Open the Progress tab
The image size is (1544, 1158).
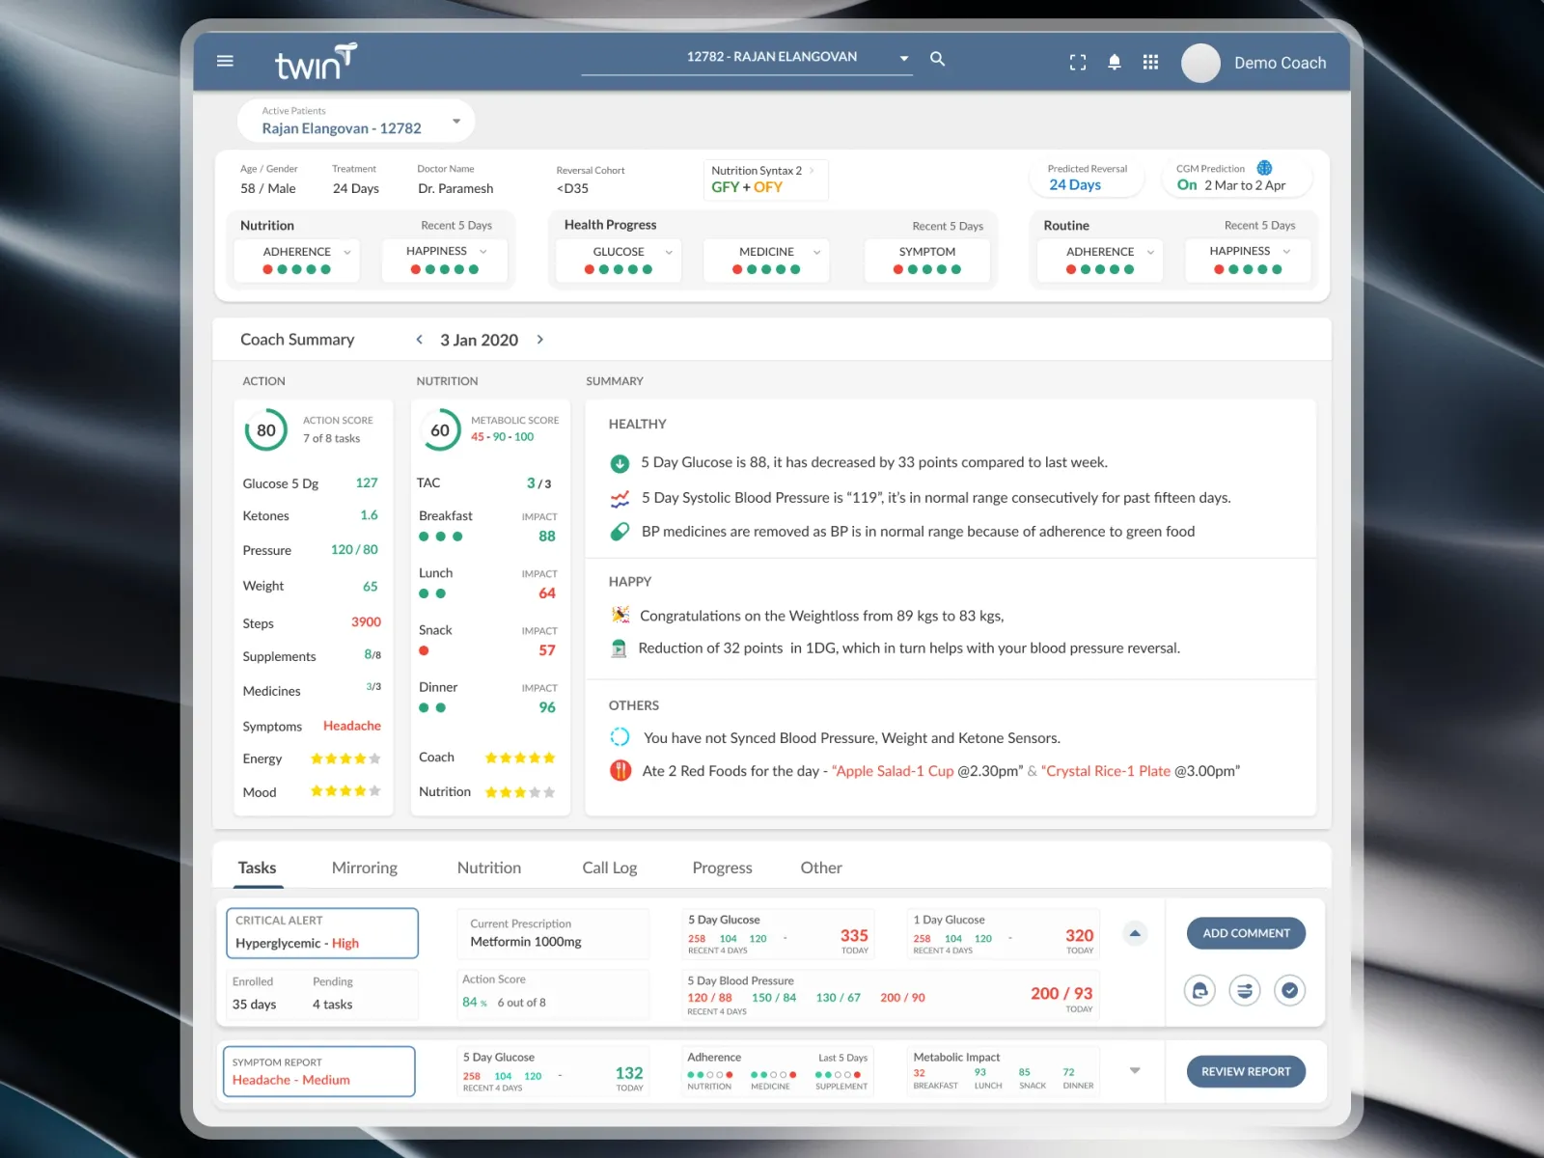[x=722, y=868]
